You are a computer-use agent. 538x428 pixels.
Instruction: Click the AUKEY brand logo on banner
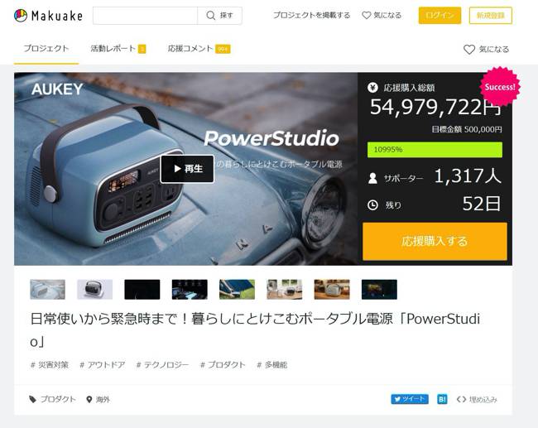click(x=57, y=89)
